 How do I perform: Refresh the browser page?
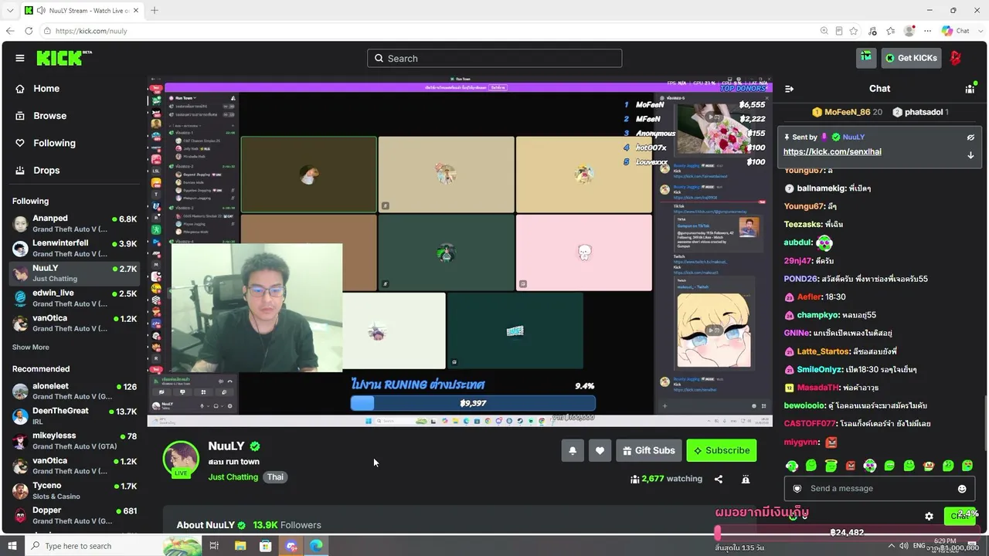(29, 31)
